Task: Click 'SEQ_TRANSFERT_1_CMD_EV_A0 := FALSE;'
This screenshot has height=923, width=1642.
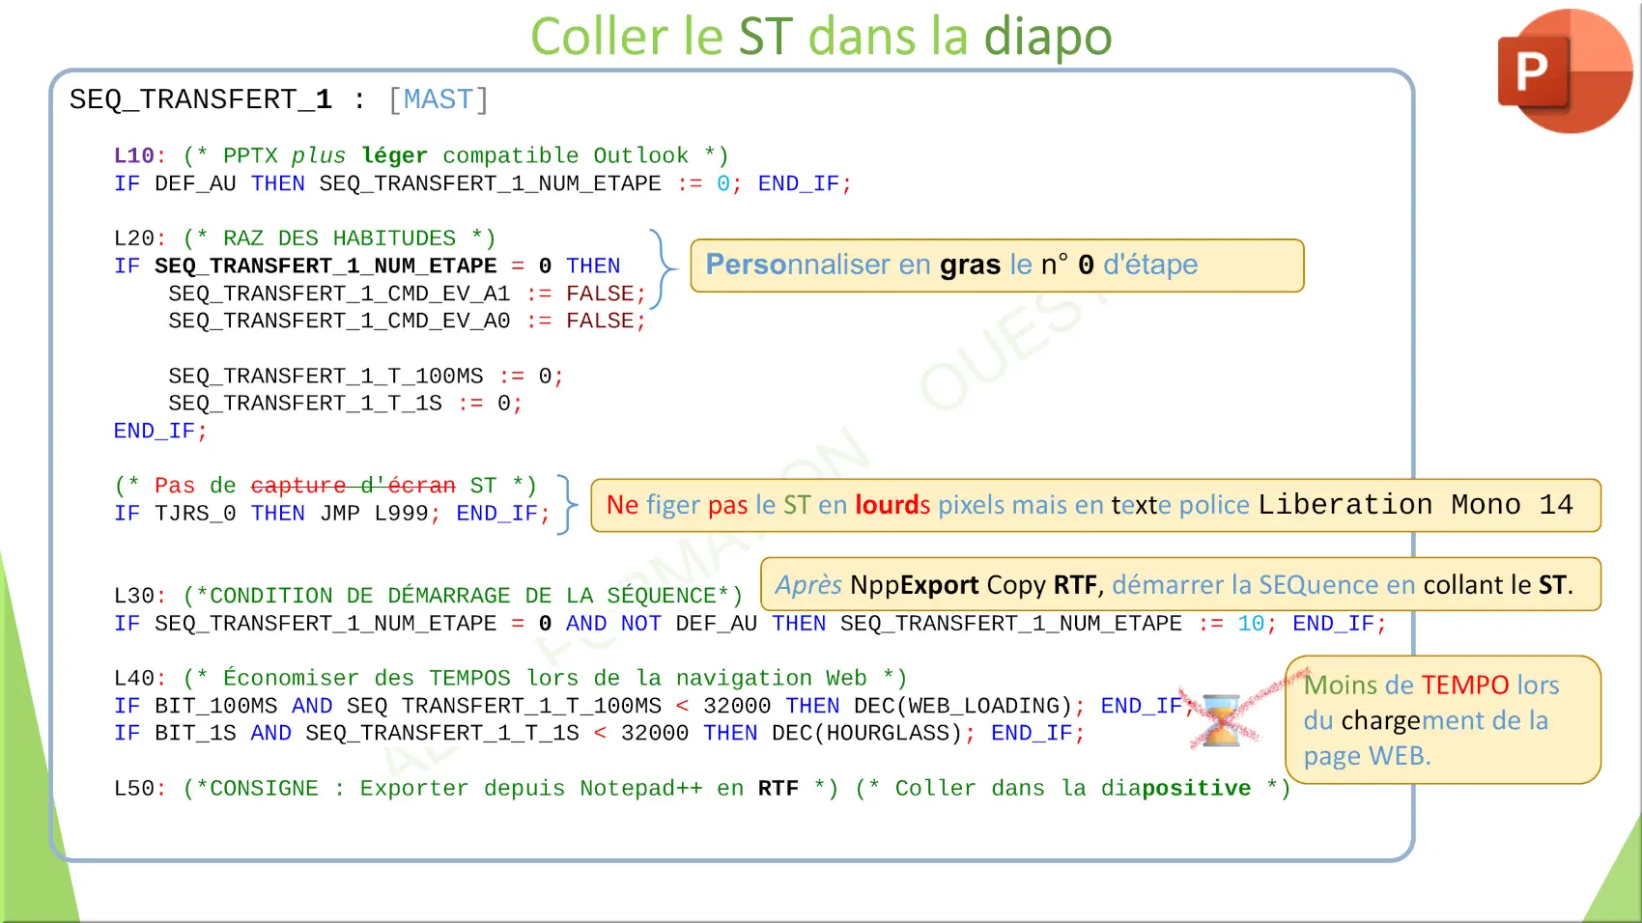Action: click(407, 321)
